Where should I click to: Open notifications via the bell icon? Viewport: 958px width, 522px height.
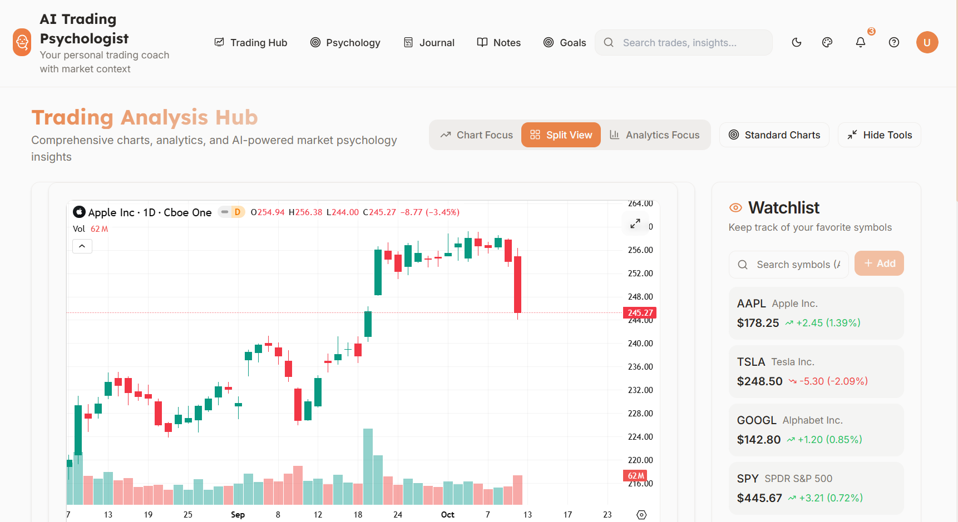pos(861,42)
